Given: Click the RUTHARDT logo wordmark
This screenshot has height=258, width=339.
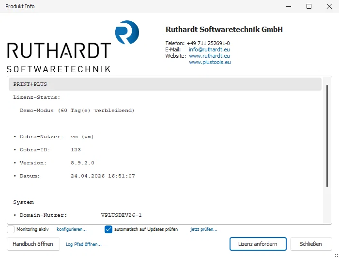Looking at the screenshot, I should coord(59,50).
